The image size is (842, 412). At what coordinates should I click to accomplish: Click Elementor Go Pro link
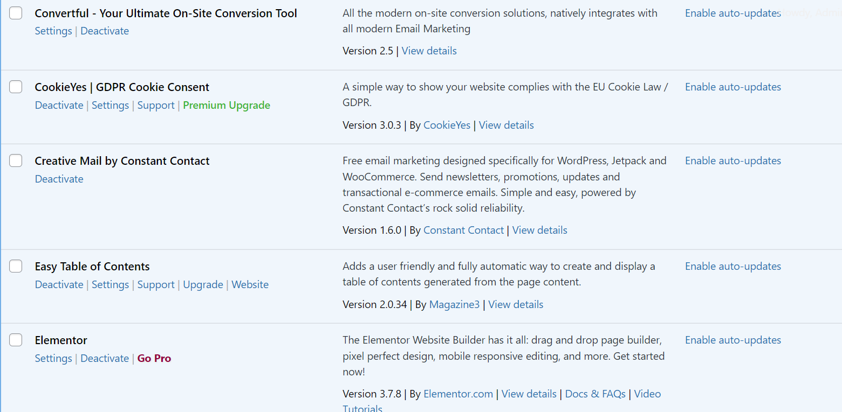tap(154, 359)
